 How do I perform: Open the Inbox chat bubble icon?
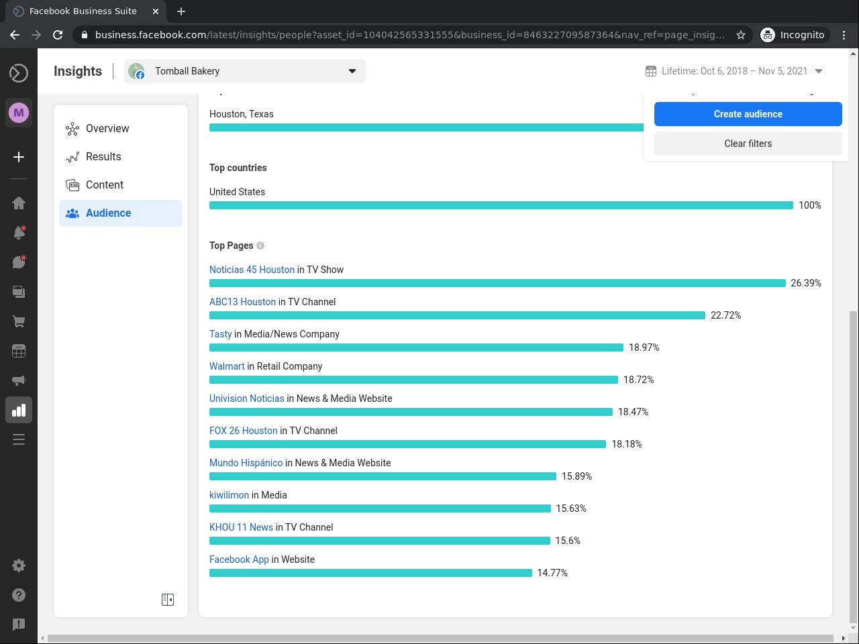point(19,262)
